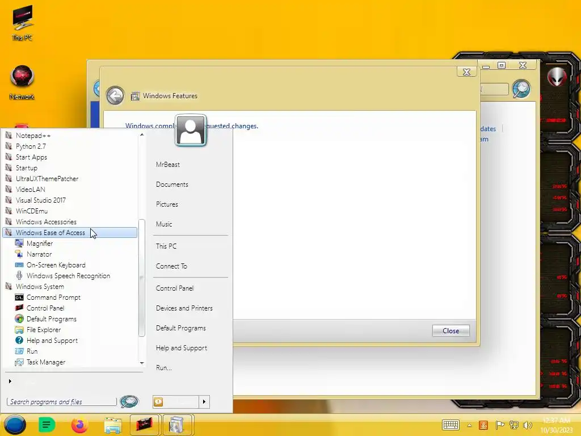
Task: Open the clock and date in tray
Action: pyautogui.click(x=557, y=425)
